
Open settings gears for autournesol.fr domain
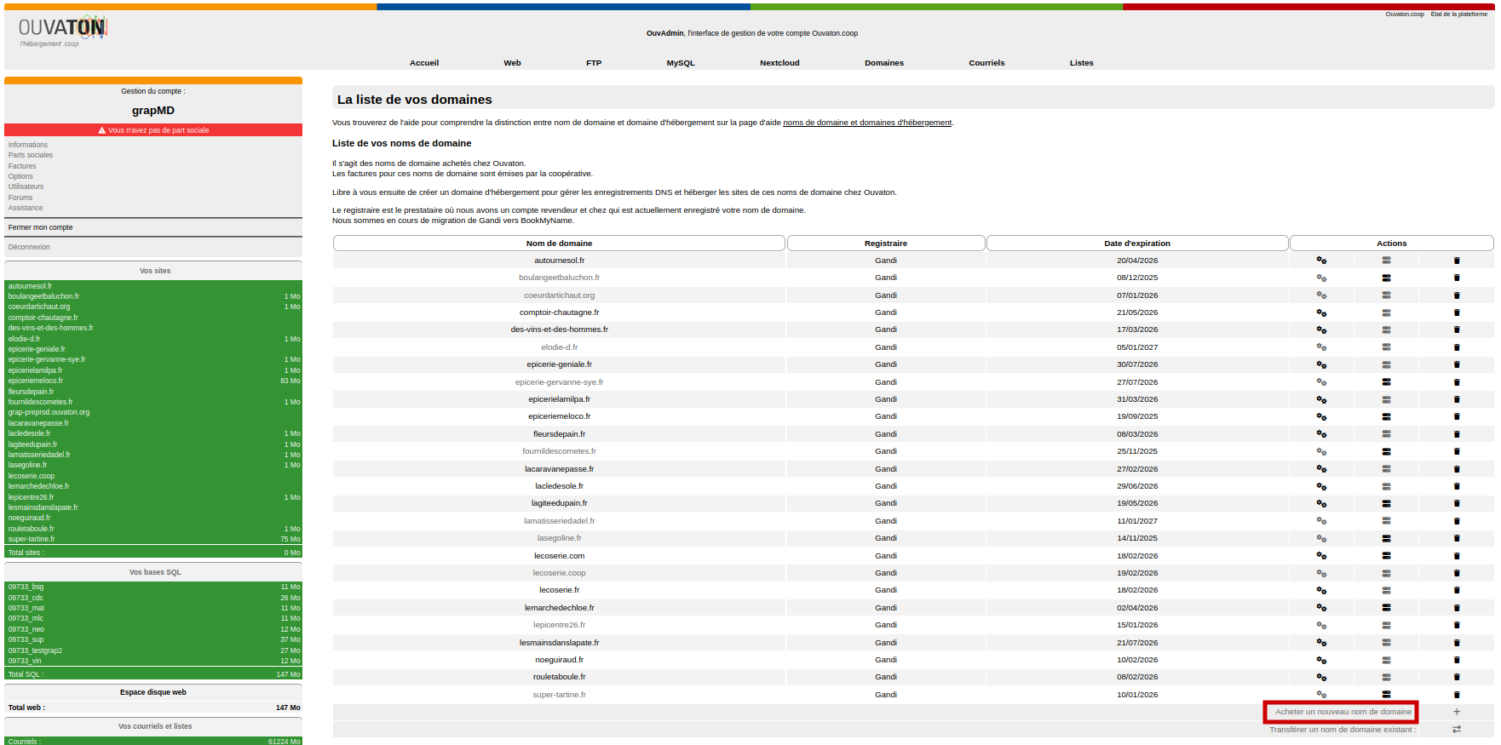pos(1321,261)
